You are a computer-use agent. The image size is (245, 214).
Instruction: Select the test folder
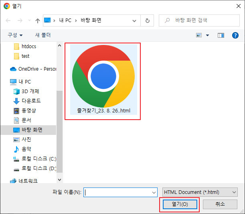25,56
